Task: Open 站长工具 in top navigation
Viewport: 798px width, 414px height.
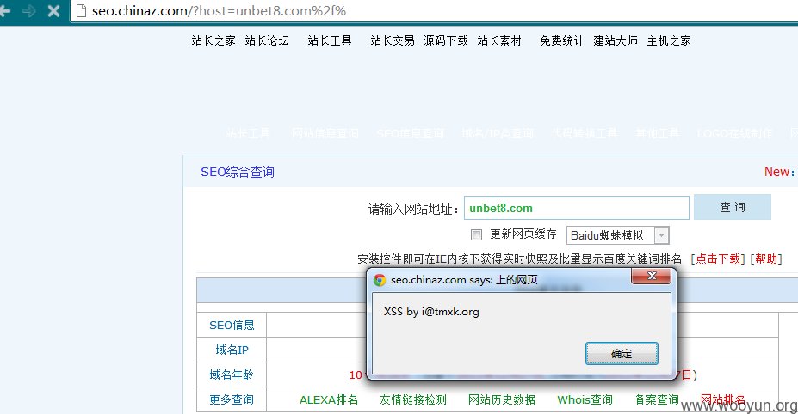Action: [330, 40]
